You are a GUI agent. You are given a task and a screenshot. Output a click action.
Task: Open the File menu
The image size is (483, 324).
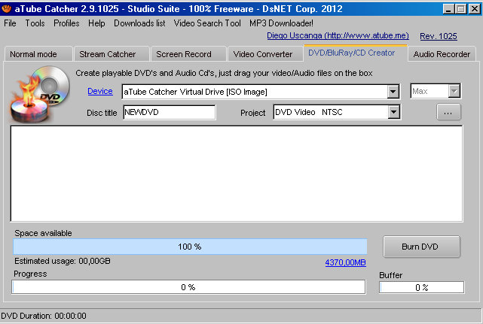pos(10,23)
